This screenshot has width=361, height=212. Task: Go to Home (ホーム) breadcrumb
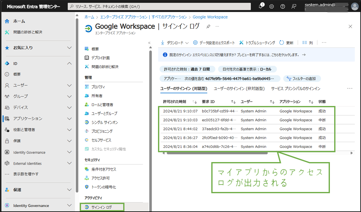tap(89, 17)
